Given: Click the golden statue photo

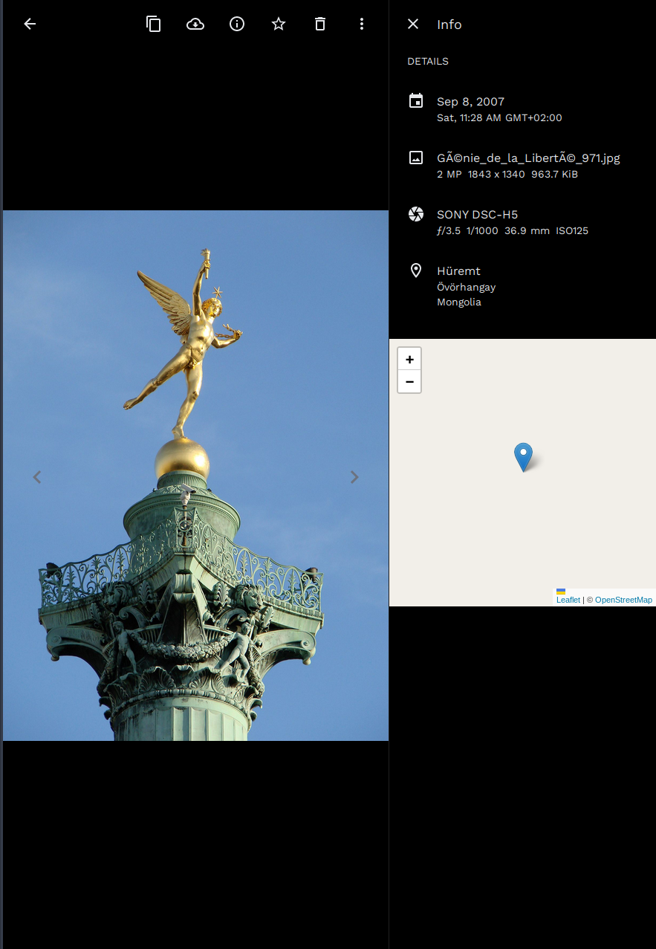Looking at the screenshot, I should (196, 476).
